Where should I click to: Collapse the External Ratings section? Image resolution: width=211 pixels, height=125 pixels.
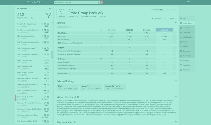coord(176,81)
